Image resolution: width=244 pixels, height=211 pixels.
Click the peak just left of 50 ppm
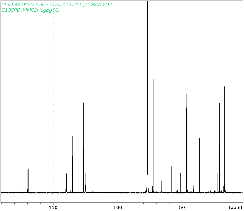180,174
